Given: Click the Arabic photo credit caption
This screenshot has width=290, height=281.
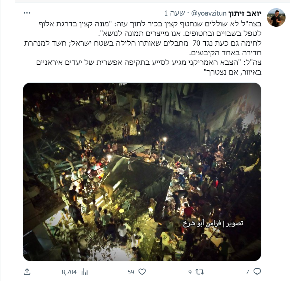Looking at the screenshot, I should [x=213, y=223].
